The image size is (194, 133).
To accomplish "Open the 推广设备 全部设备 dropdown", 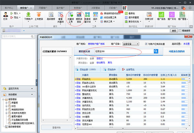I will pos(131,44).
